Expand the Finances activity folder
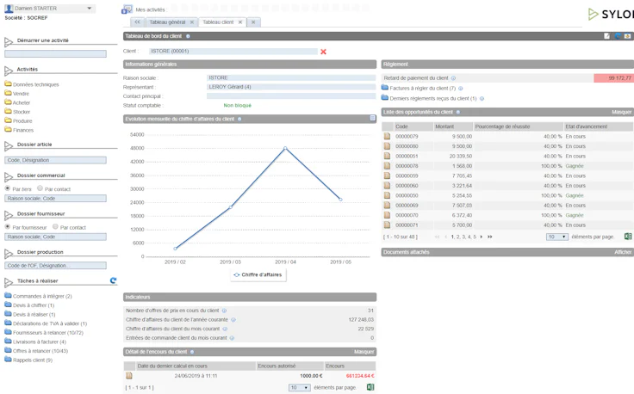Image resolution: width=634 pixels, height=394 pixels. [19, 130]
